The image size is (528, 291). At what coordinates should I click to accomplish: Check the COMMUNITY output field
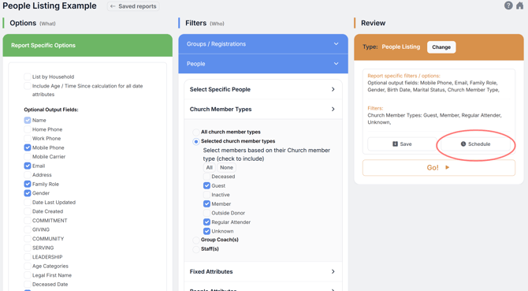(x=28, y=238)
